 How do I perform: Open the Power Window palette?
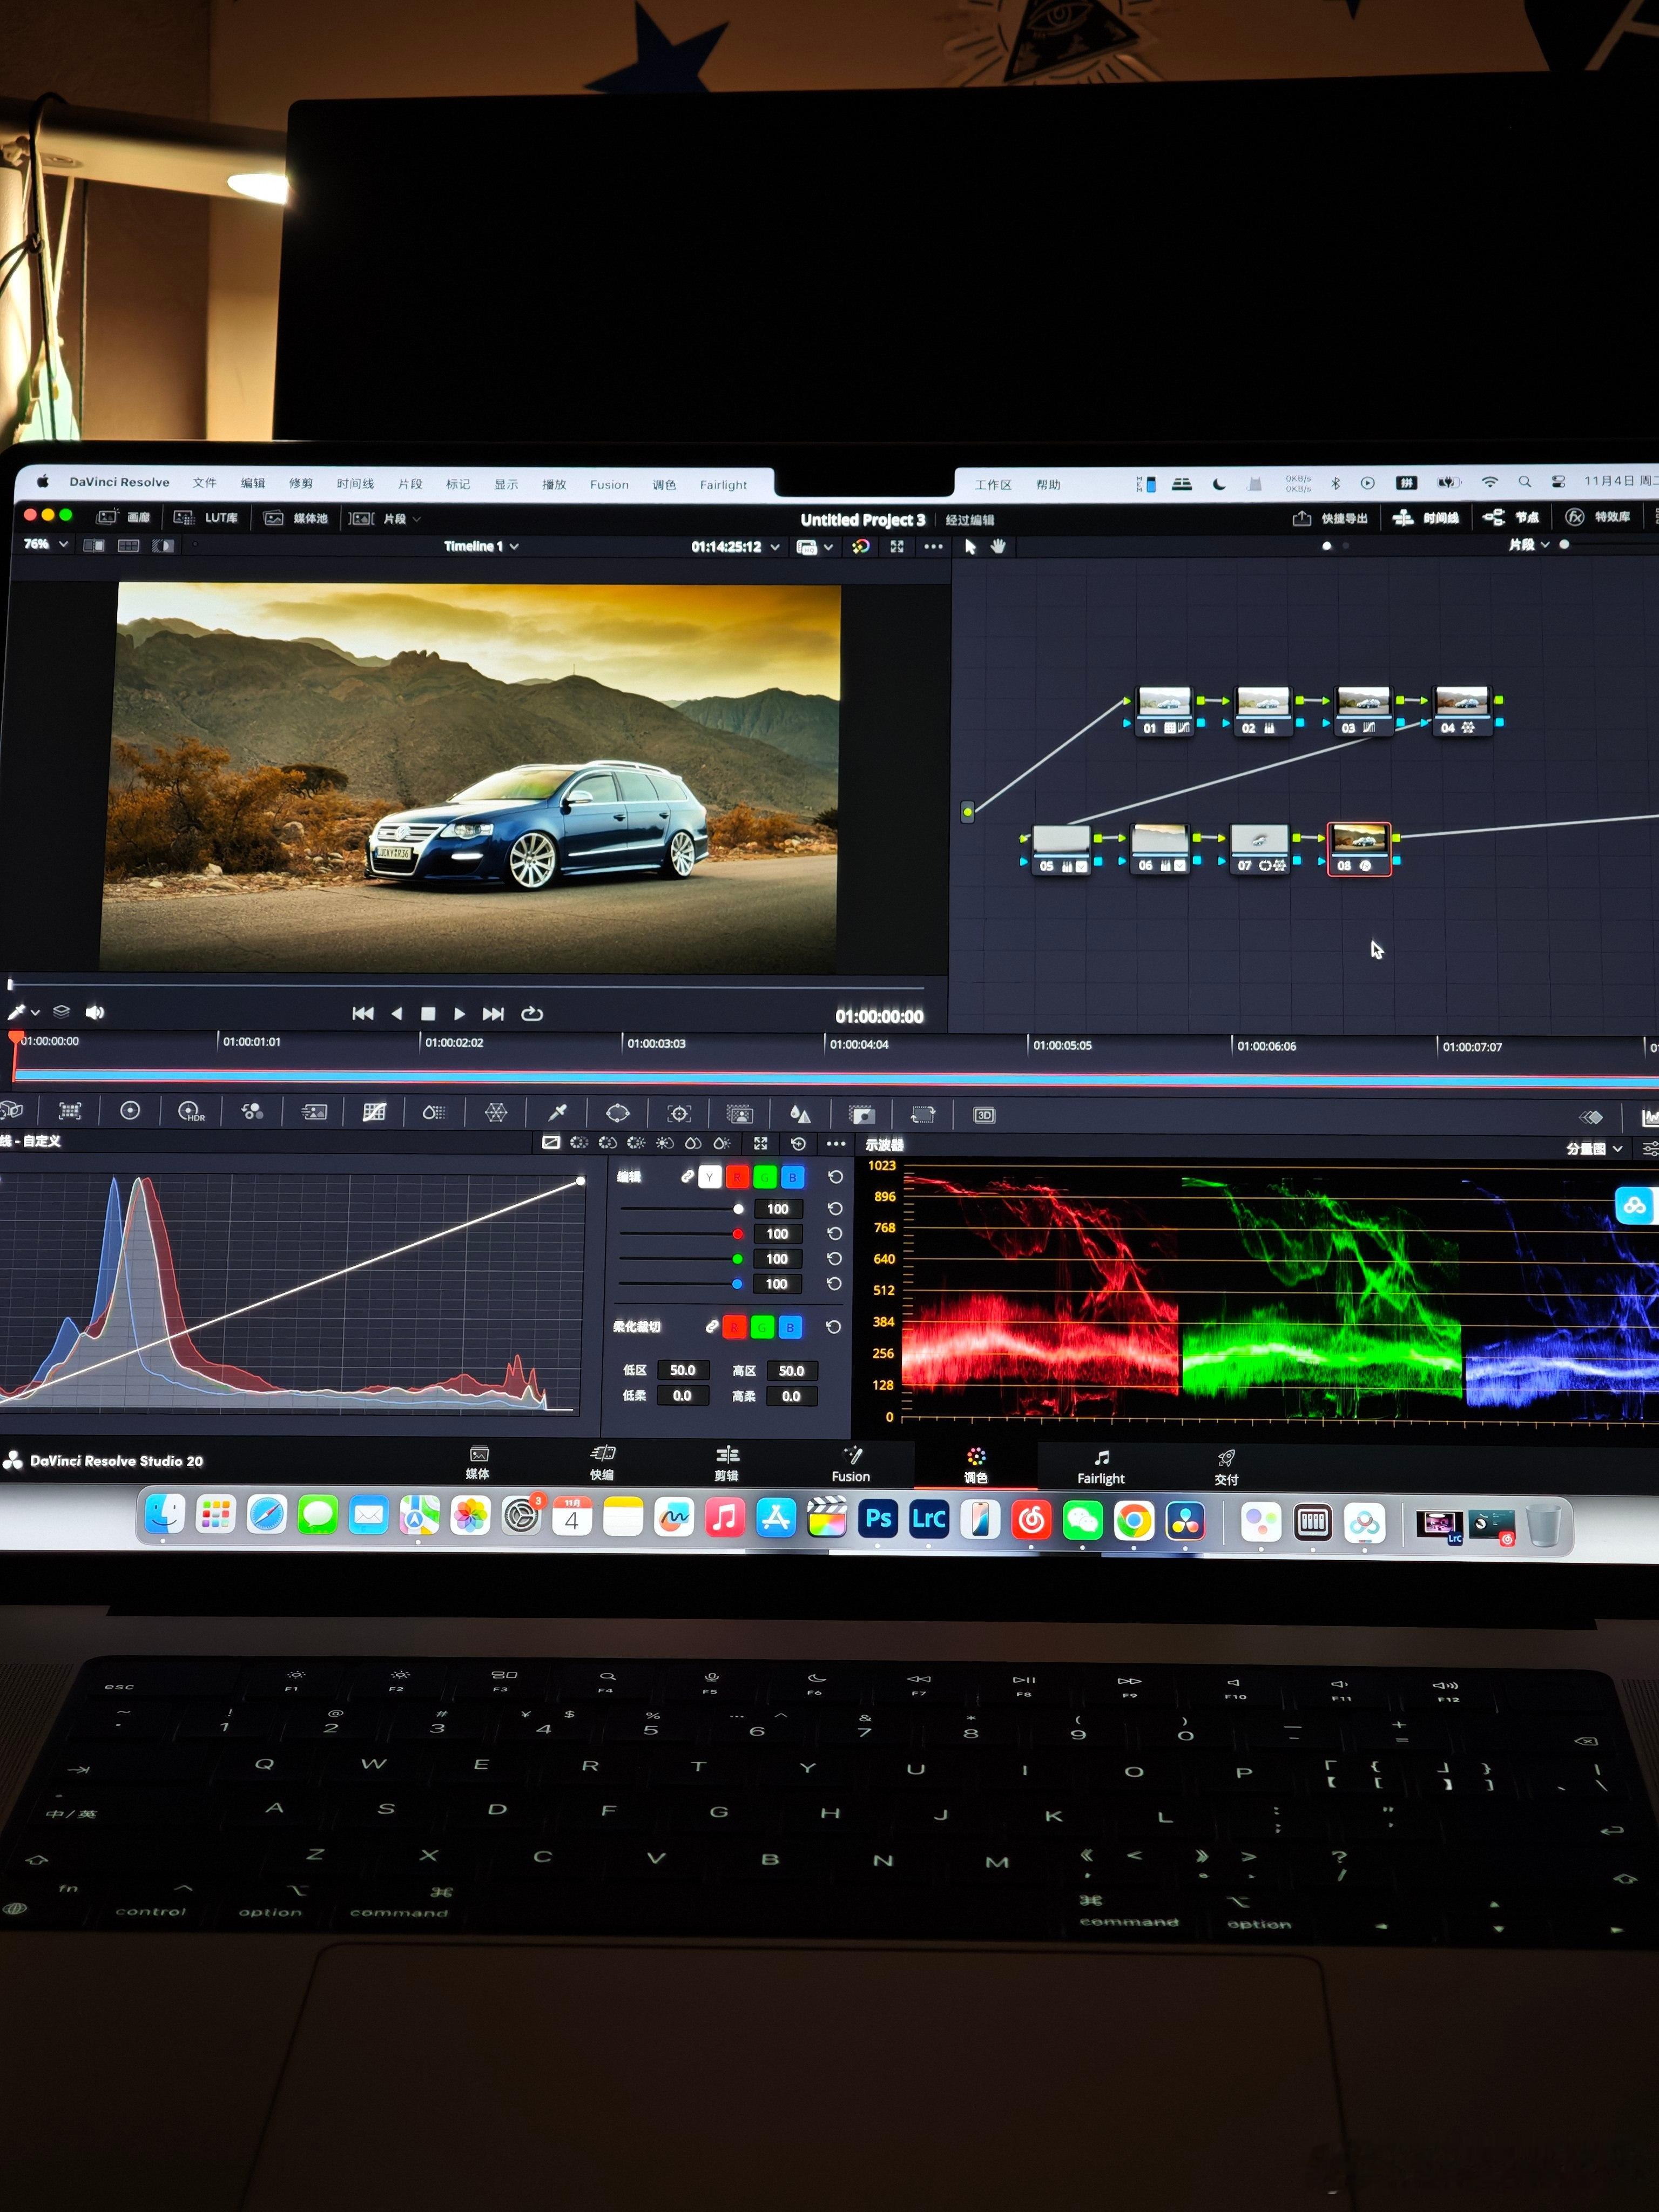tap(618, 1113)
